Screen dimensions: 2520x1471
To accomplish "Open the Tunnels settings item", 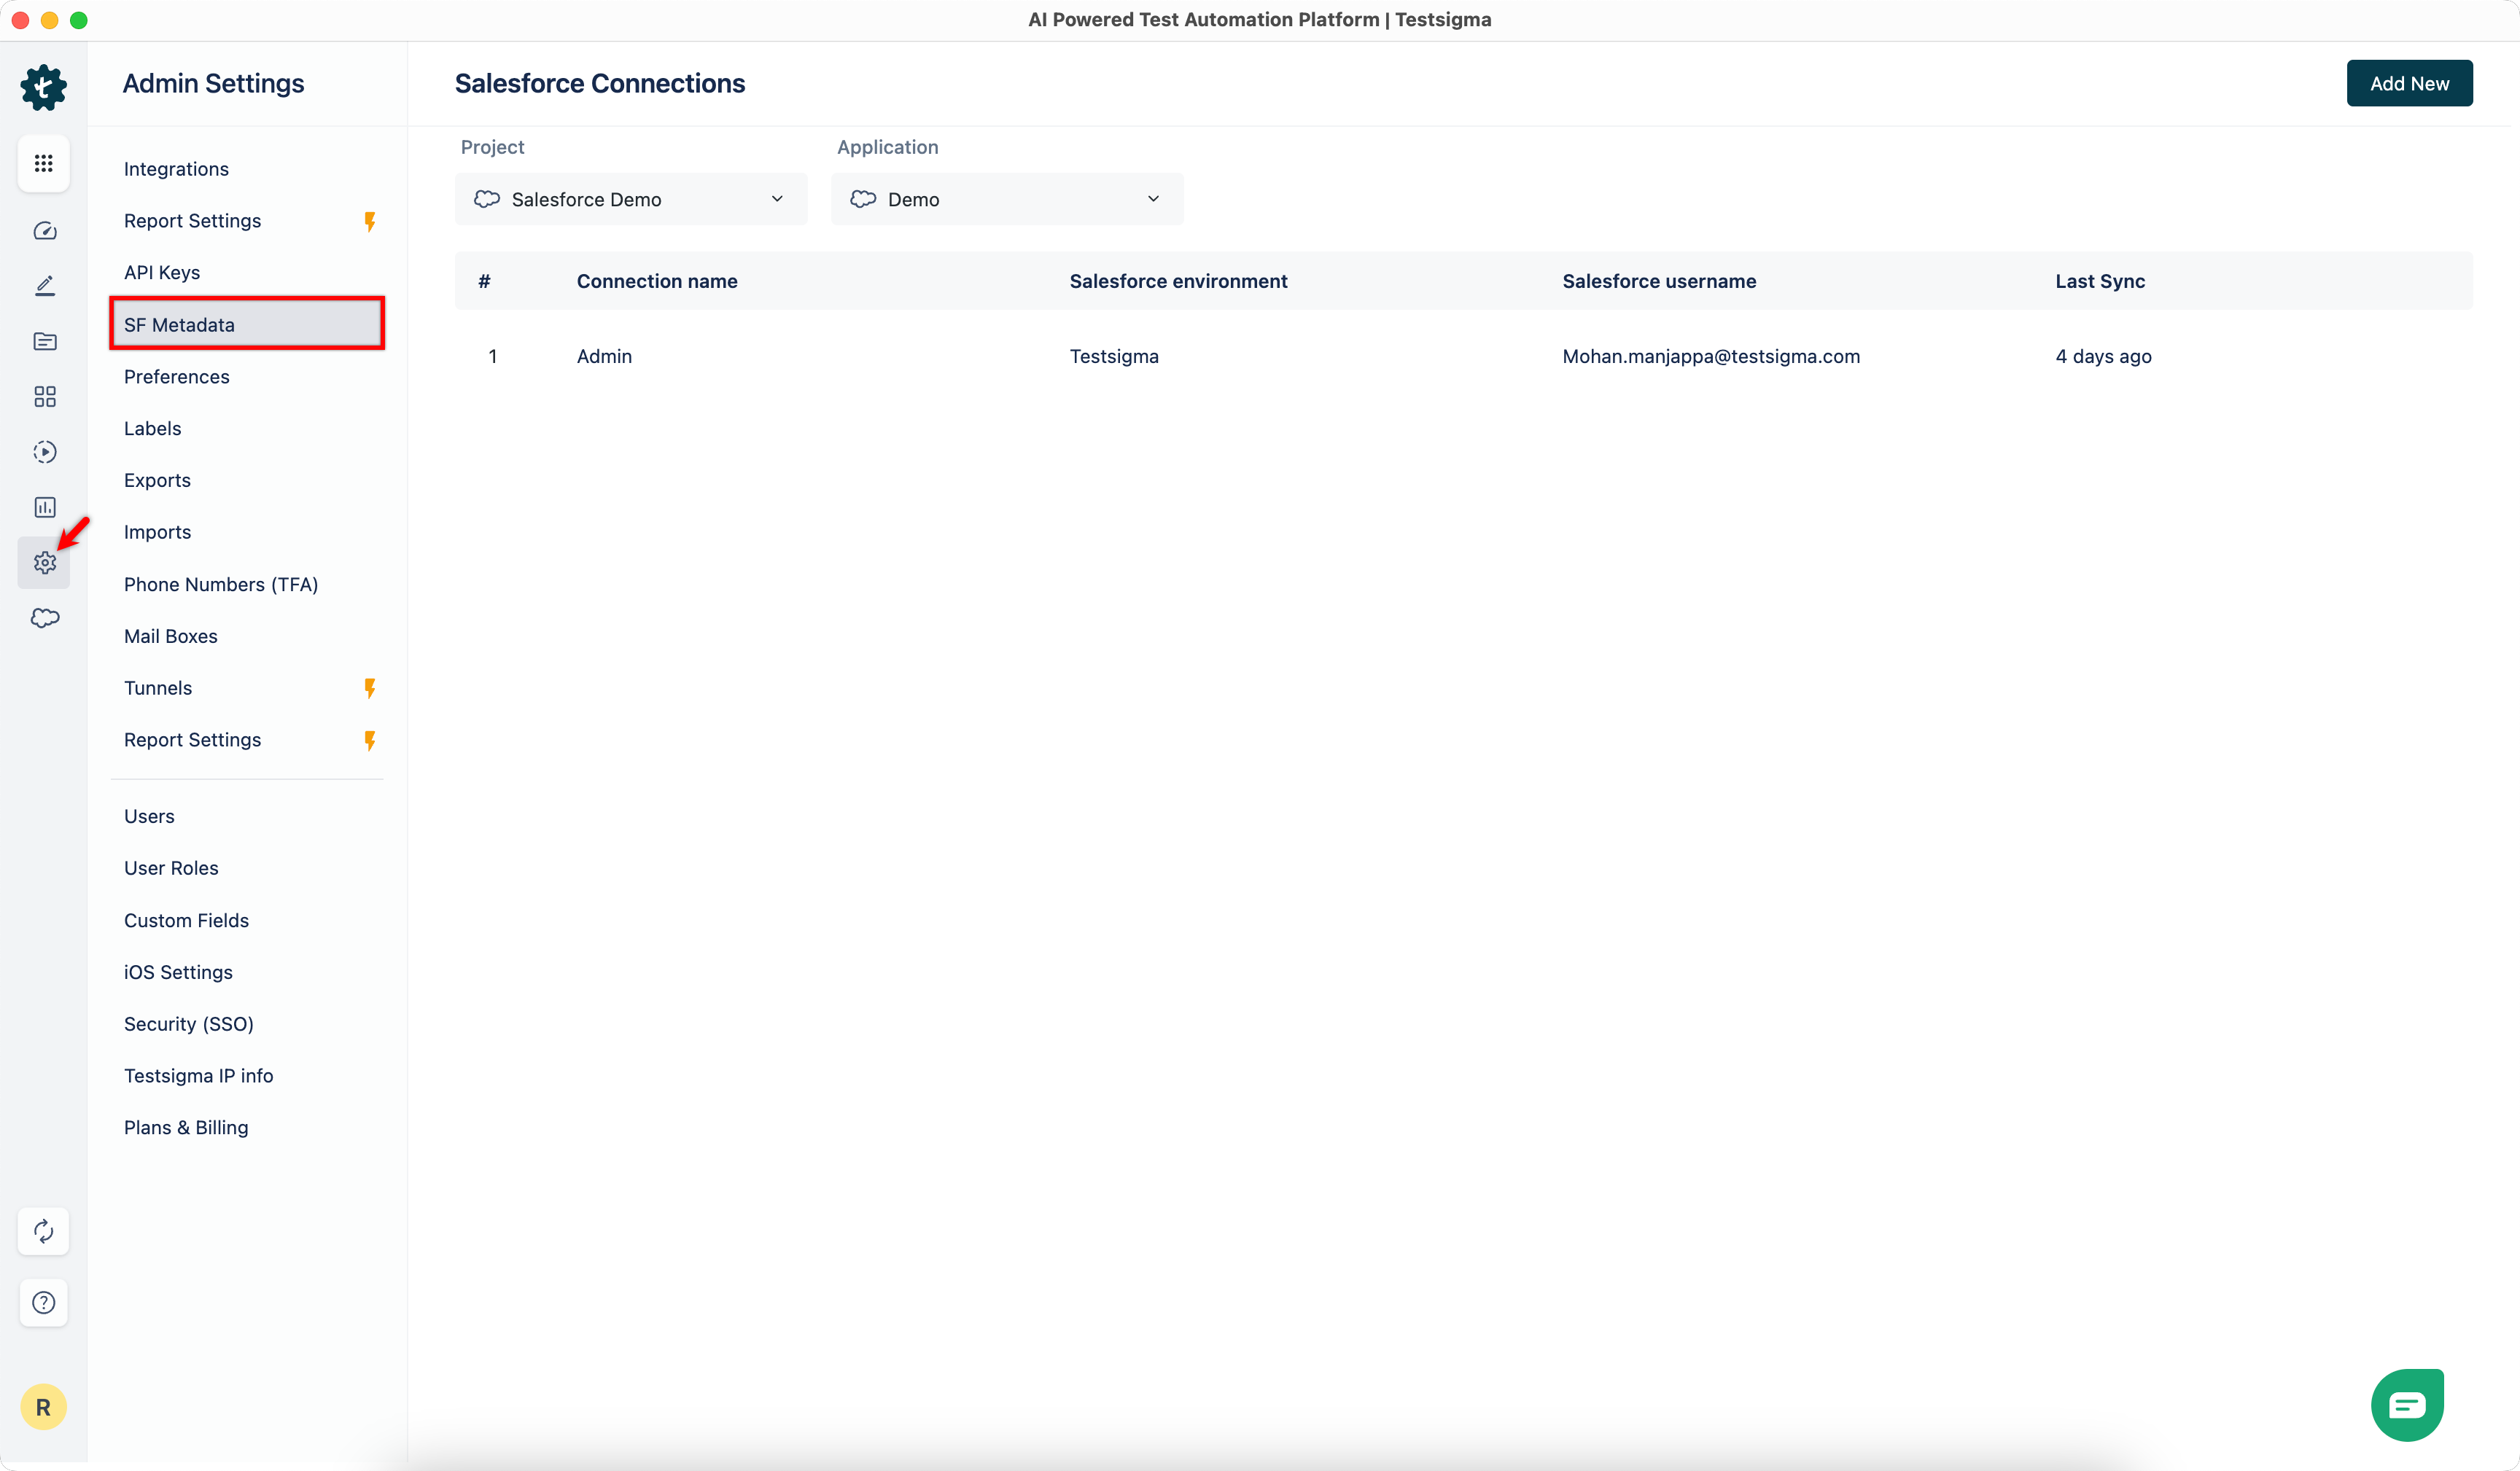I will click(158, 688).
